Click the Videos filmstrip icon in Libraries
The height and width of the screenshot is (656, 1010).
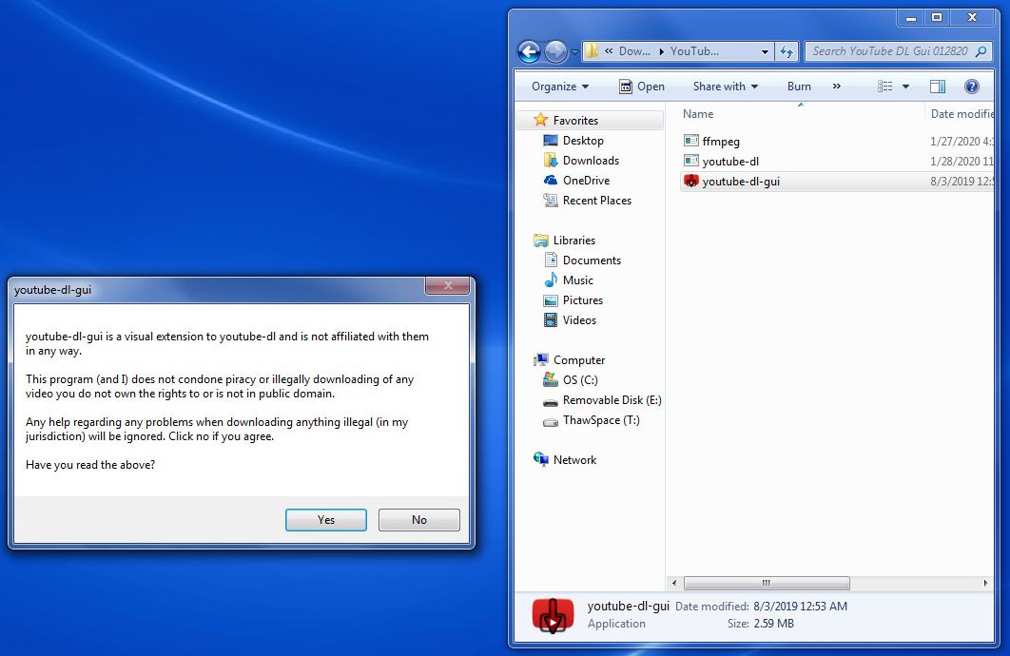point(550,320)
